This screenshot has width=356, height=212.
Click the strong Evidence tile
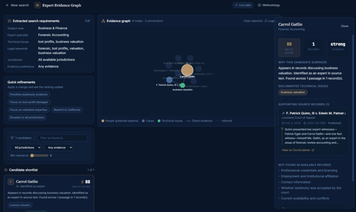pos(337,48)
